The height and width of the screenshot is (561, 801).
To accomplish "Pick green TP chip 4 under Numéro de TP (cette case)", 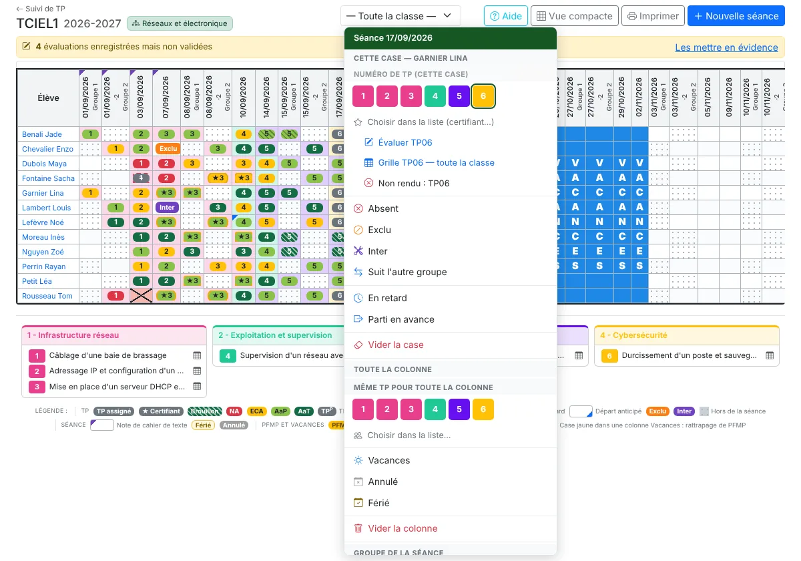I will pos(435,96).
